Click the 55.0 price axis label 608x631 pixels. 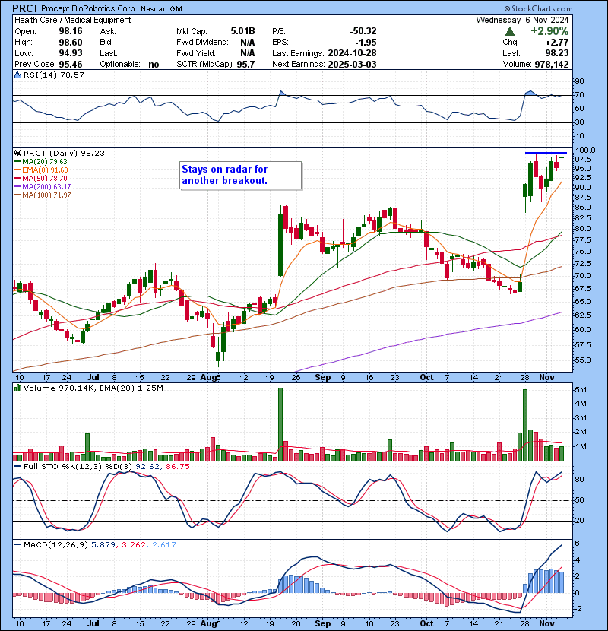click(x=583, y=360)
